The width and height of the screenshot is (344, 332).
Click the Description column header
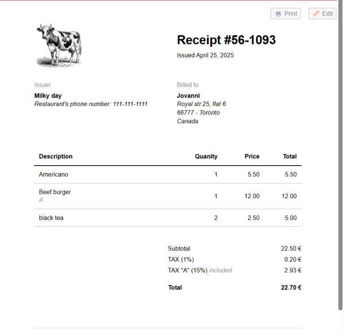[56, 156]
